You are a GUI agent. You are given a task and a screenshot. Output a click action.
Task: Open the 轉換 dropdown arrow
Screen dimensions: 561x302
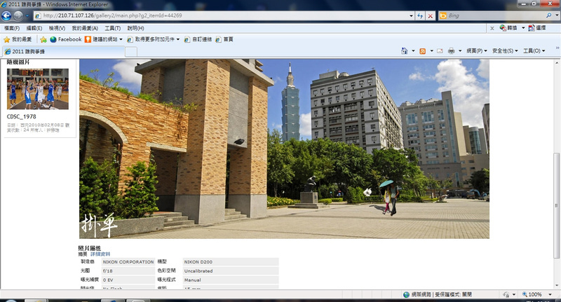523,27
